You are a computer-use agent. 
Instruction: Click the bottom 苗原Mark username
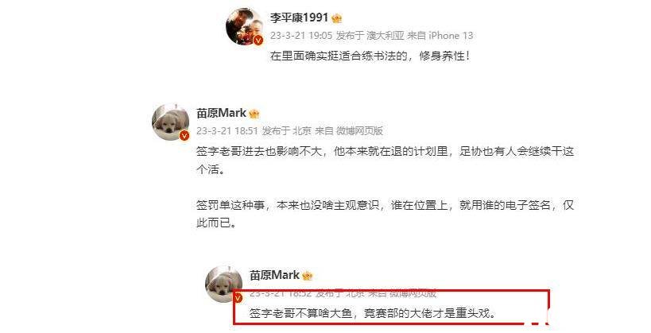[x=274, y=275]
